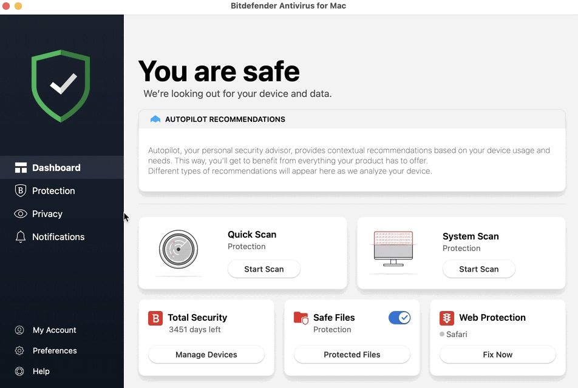Click the Quick Scan radar icon
Viewport: 578px width, 388px height.
pos(178,249)
